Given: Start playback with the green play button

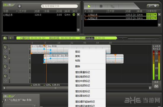Looking at the screenshot, I should 89,6.
